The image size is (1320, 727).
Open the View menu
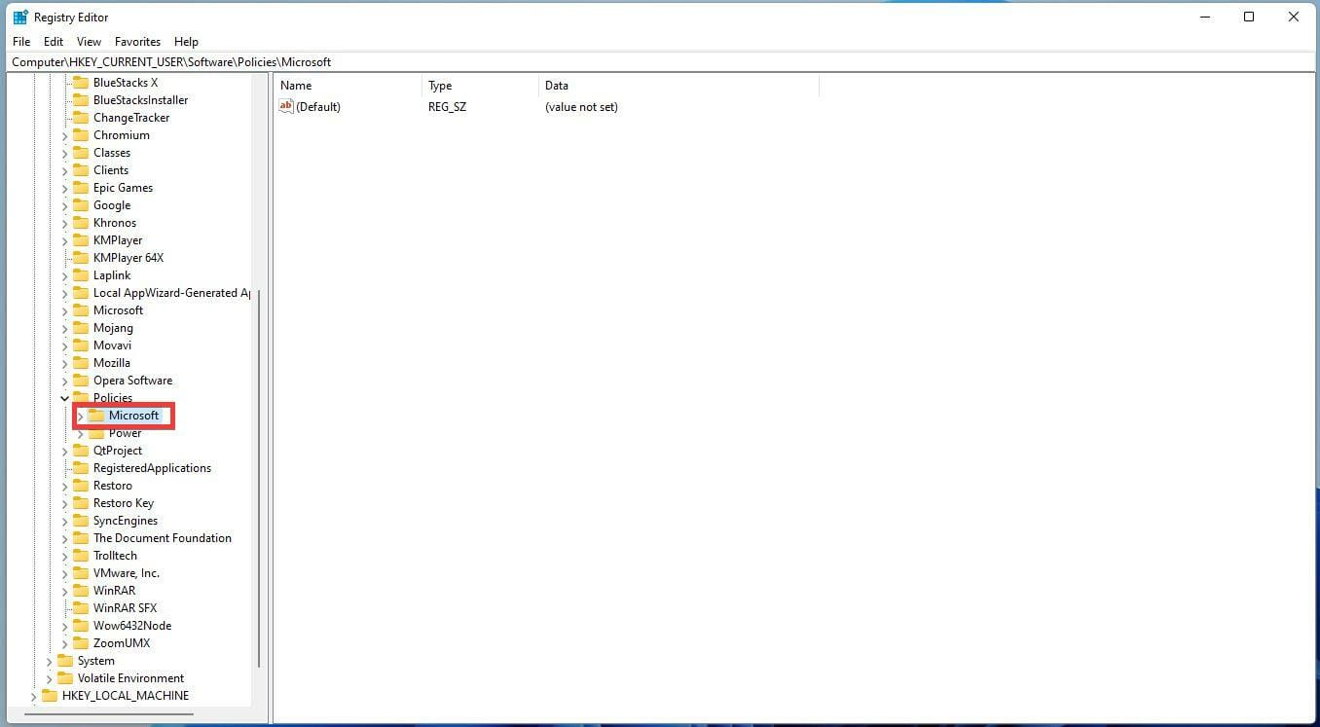click(x=89, y=41)
